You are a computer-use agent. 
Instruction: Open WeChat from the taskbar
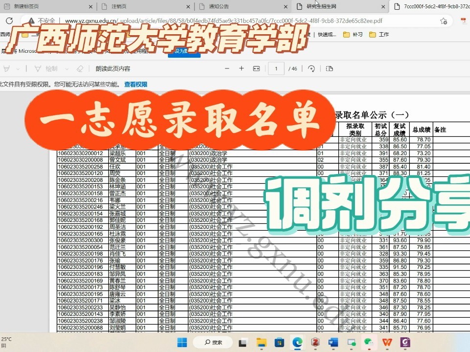(x=369, y=342)
